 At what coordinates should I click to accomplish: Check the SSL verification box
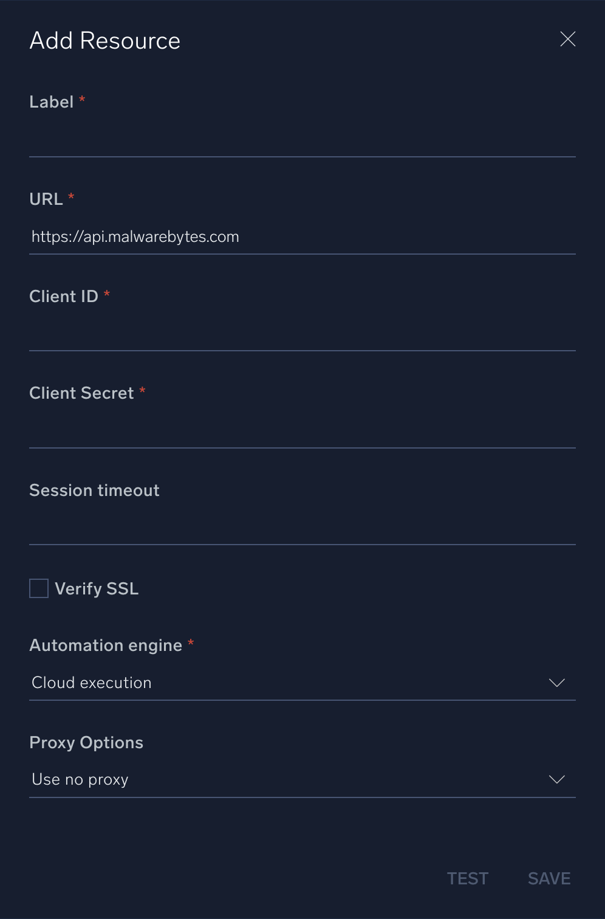tap(38, 588)
